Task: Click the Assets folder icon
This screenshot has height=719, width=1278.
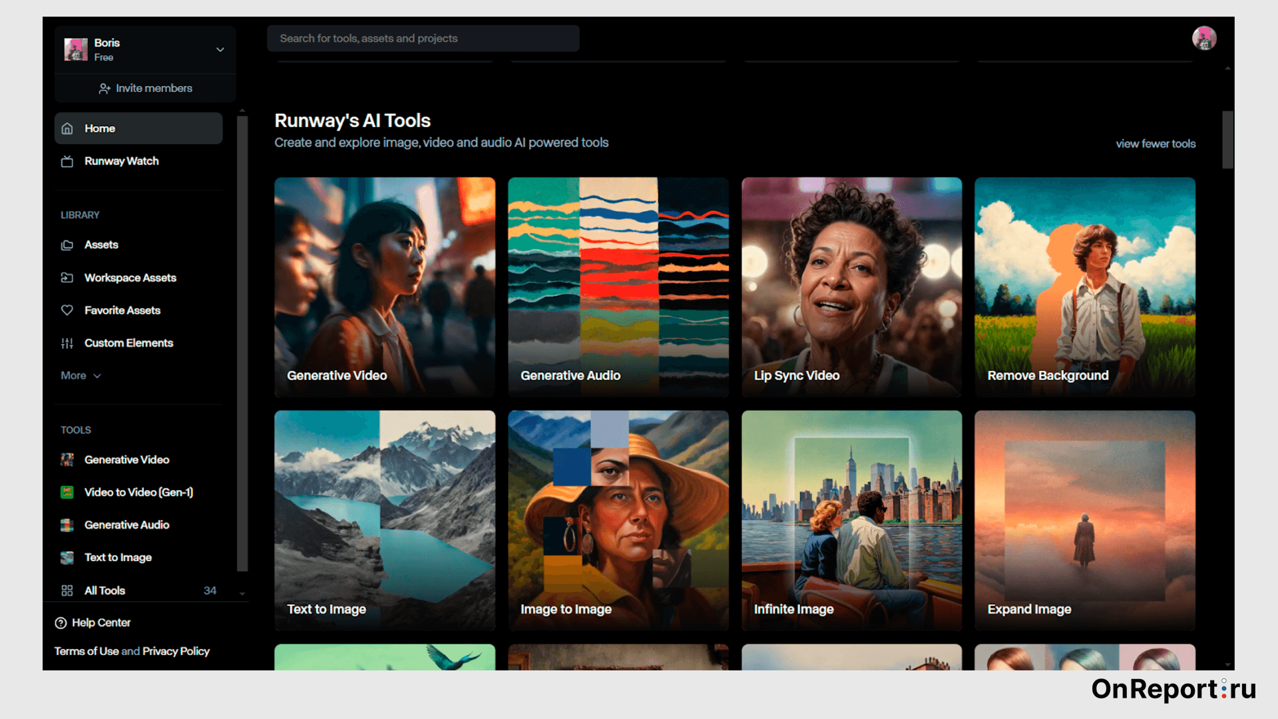Action: pyautogui.click(x=67, y=245)
